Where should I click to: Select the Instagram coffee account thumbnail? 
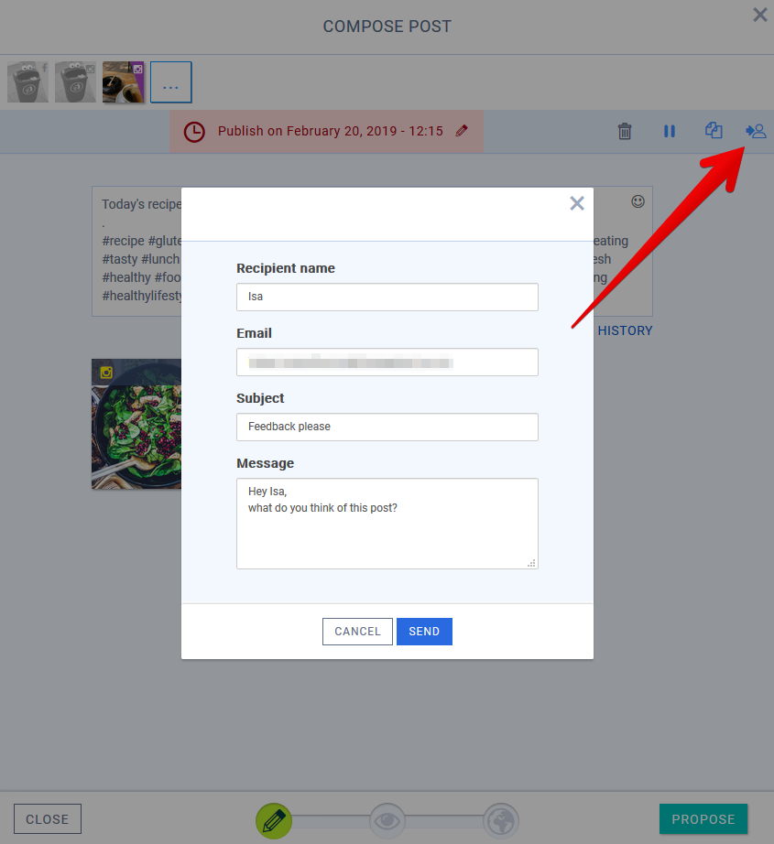click(x=123, y=82)
